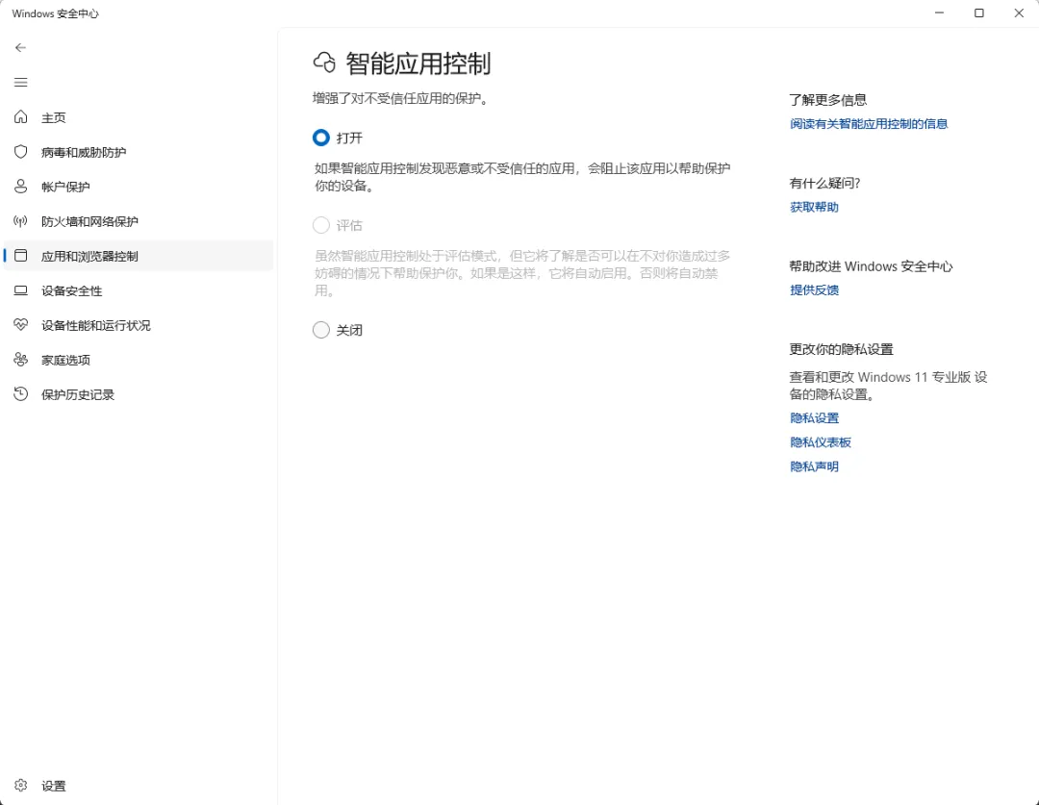Image resolution: width=1039 pixels, height=805 pixels.
Task: Click the clock icon for 保护历史记录
Action: 20,394
